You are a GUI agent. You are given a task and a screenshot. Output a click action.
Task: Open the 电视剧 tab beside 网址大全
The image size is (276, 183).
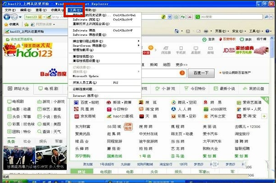tap(49, 89)
